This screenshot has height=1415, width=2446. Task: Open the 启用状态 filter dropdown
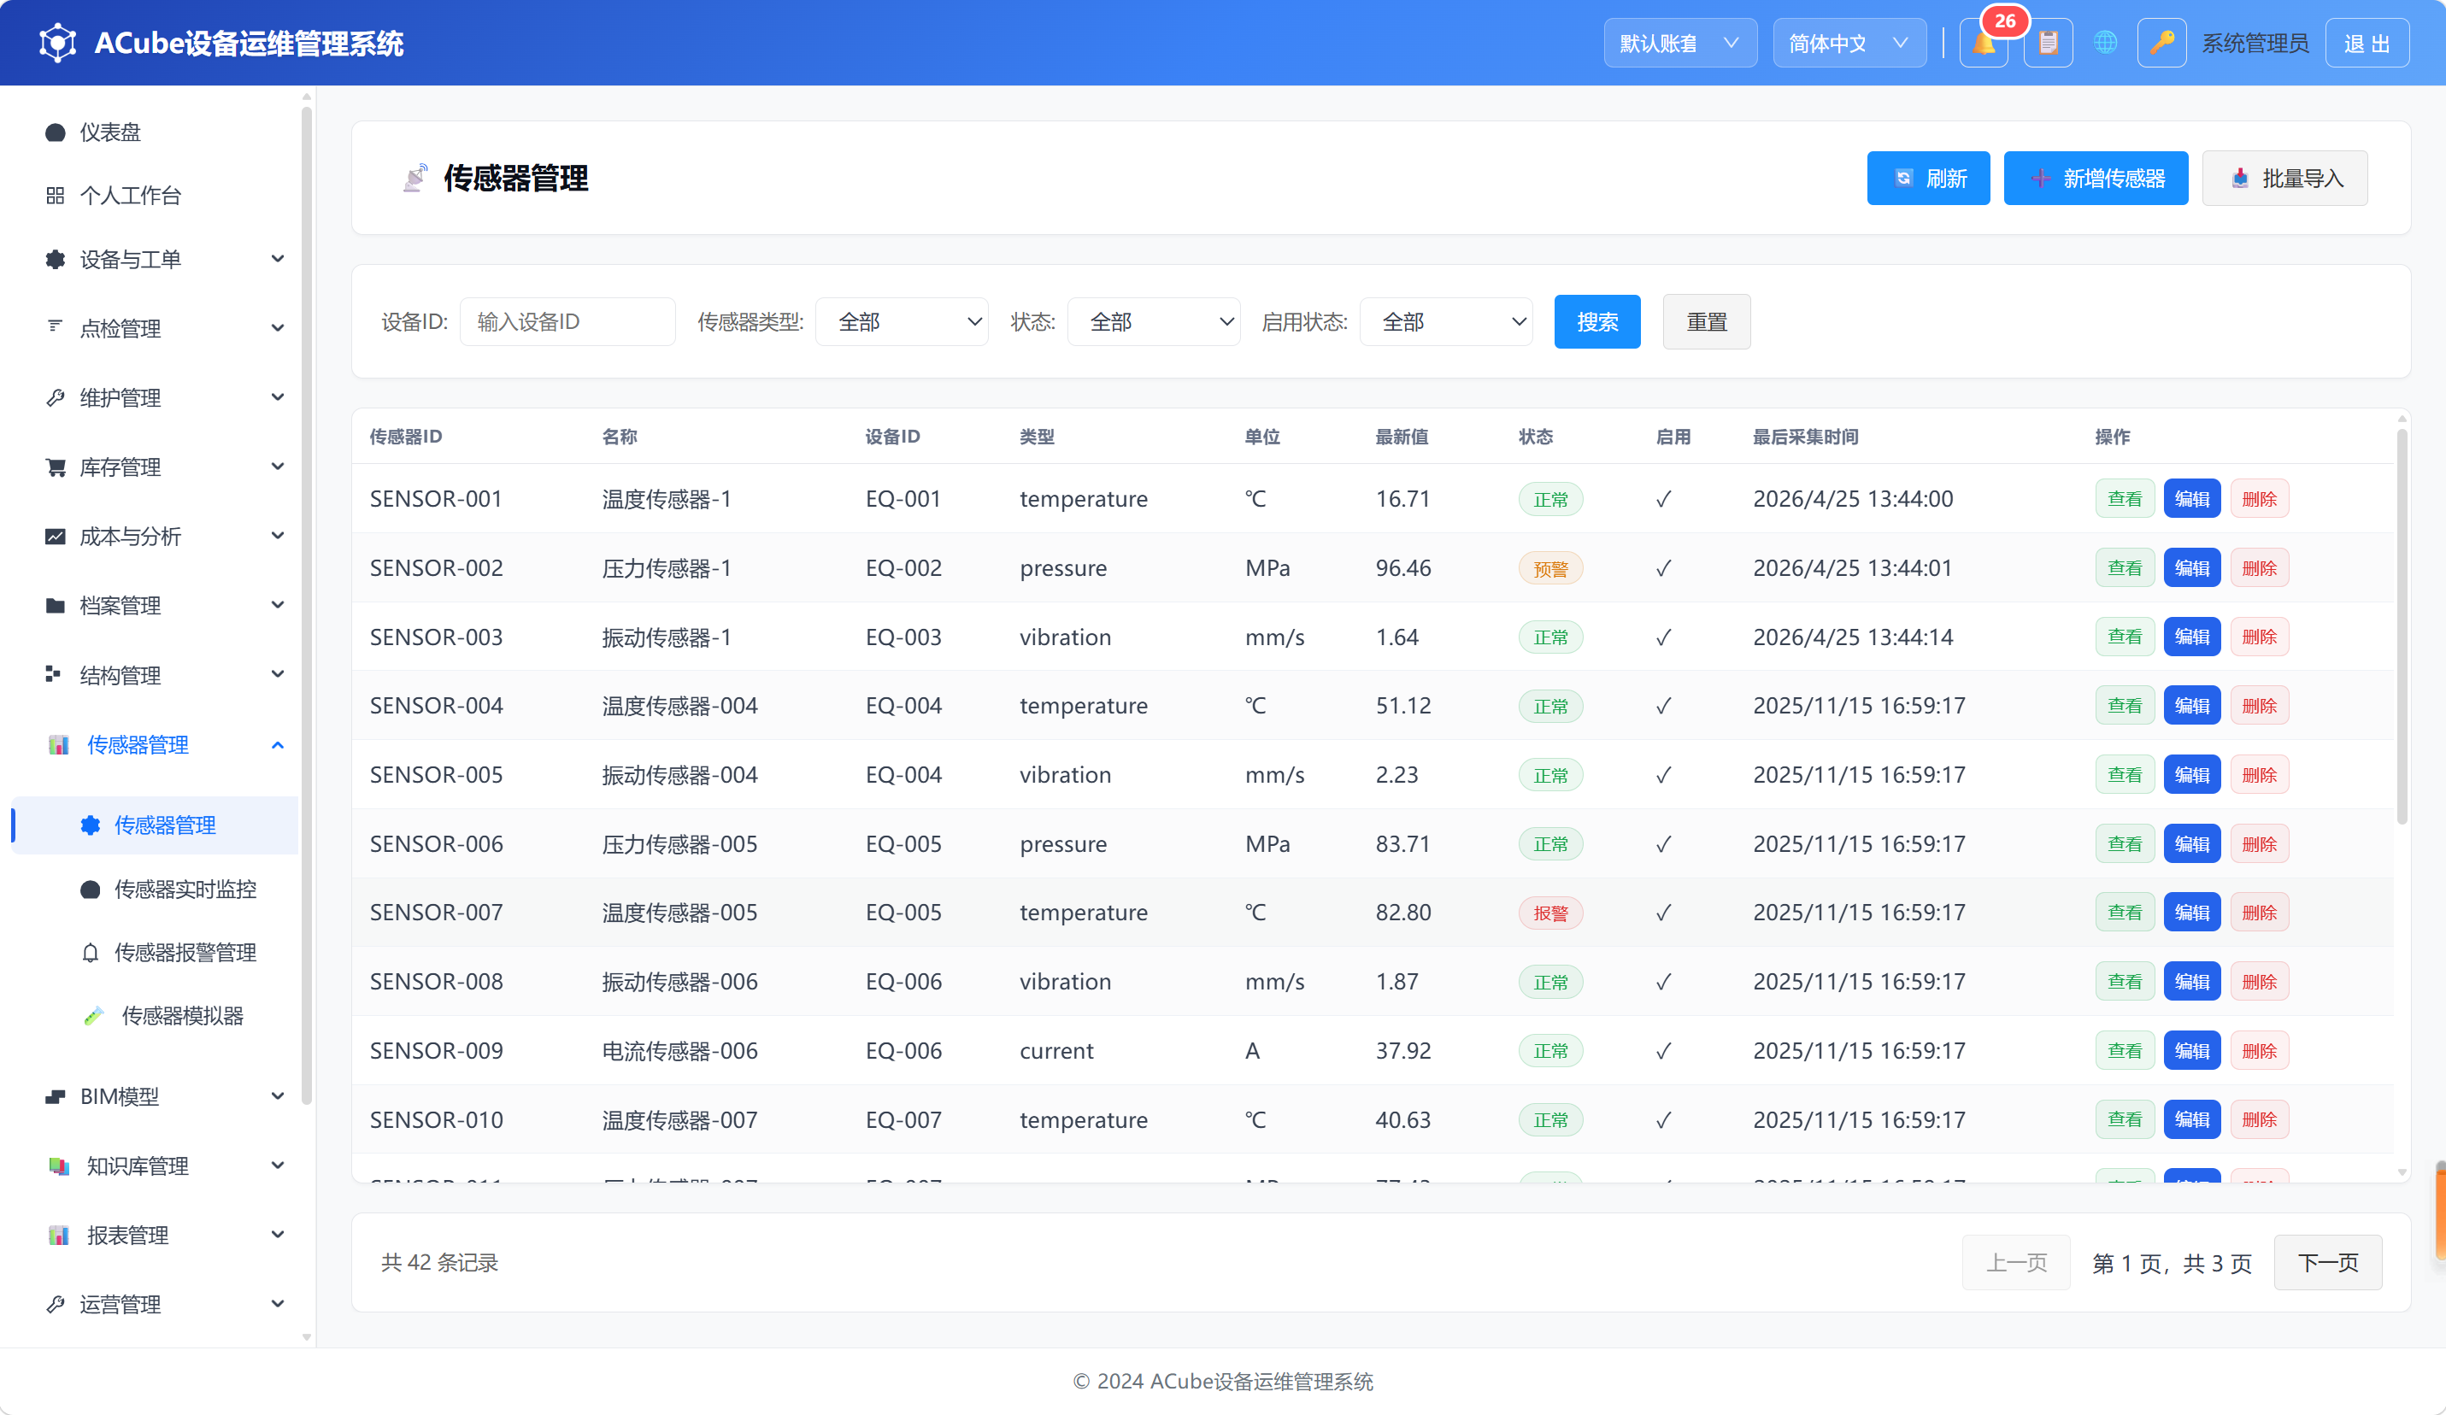(1446, 322)
